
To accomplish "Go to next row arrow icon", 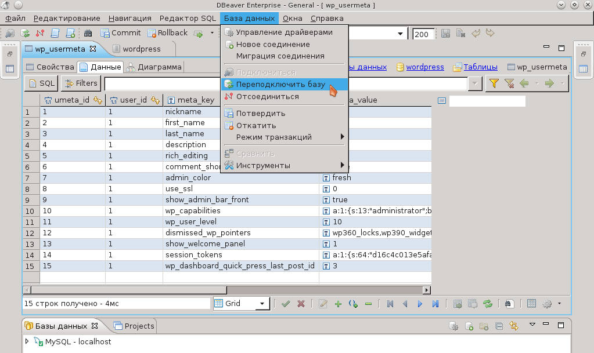I will [x=420, y=303].
